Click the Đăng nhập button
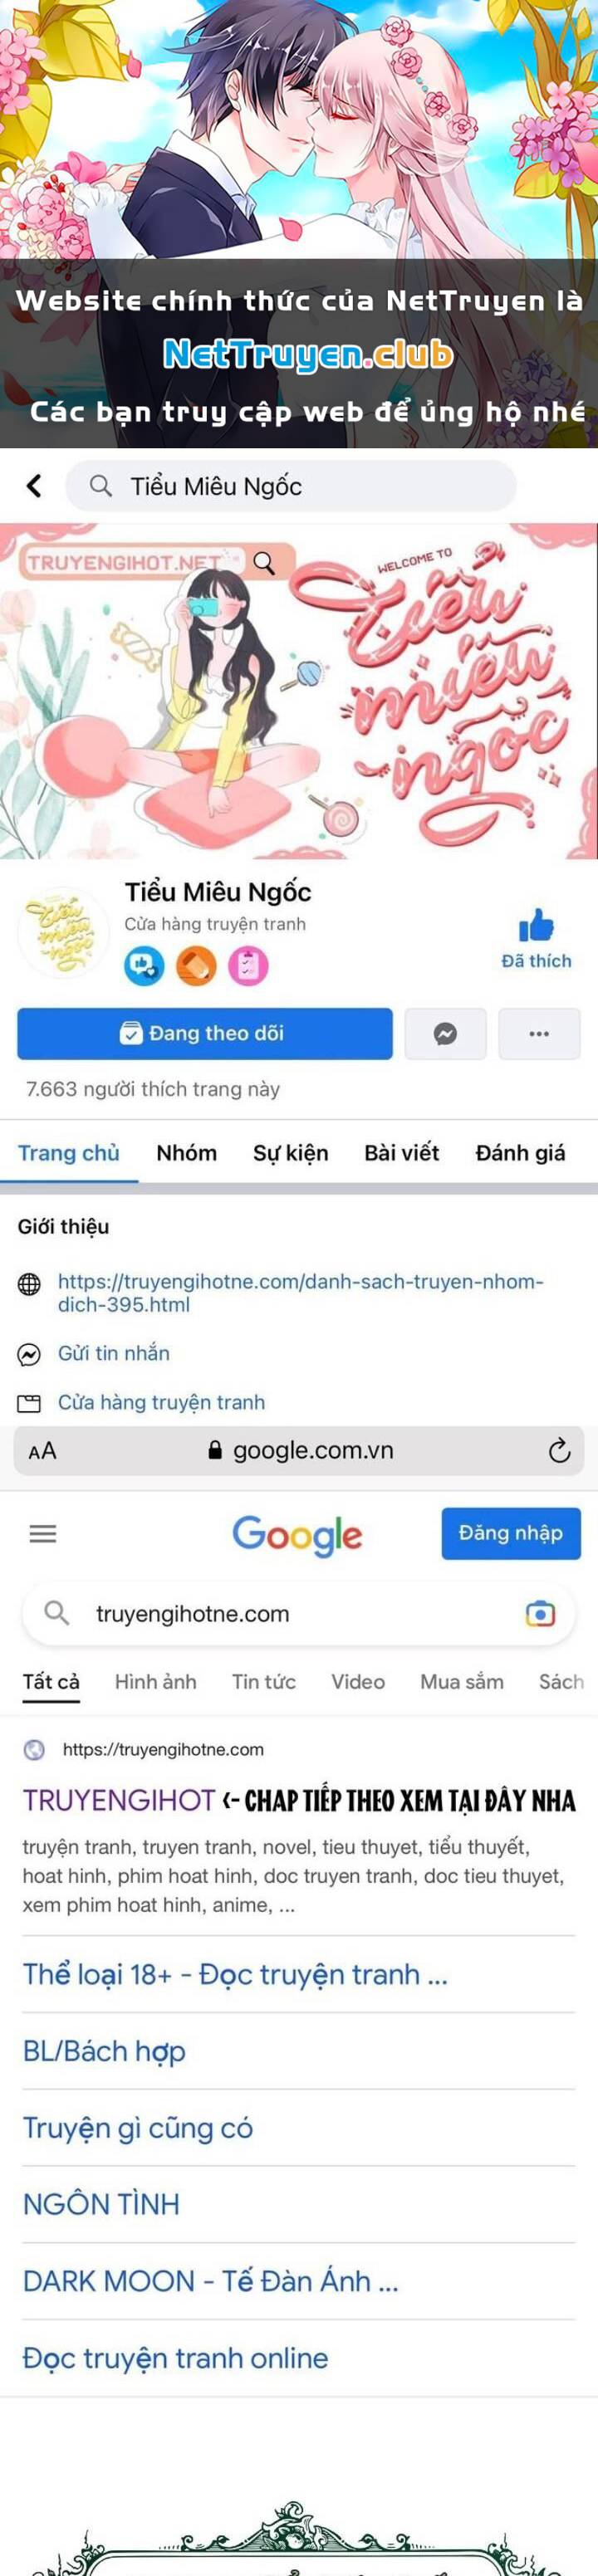The image size is (598, 2576). coord(511,1533)
